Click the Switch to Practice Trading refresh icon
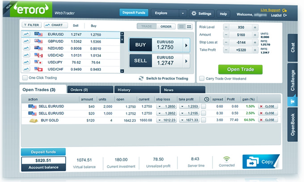Viewport: 304px width, 182px height. point(141,78)
